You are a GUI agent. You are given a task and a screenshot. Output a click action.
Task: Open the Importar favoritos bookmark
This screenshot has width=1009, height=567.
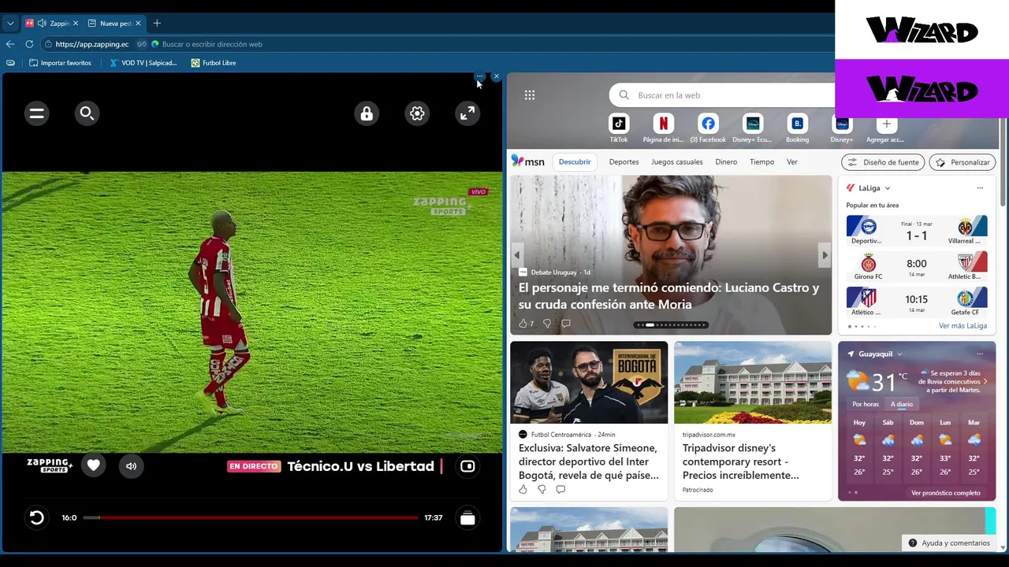coord(60,63)
